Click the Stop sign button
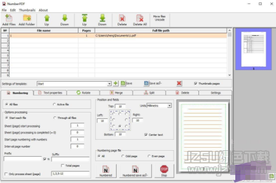Viewport: 276px width, 183px height. [164, 171]
